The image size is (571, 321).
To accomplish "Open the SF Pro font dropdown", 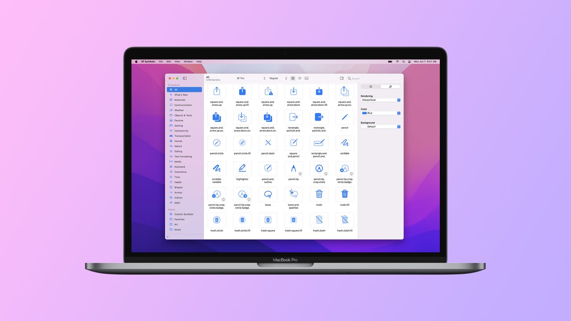I will pos(251,78).
